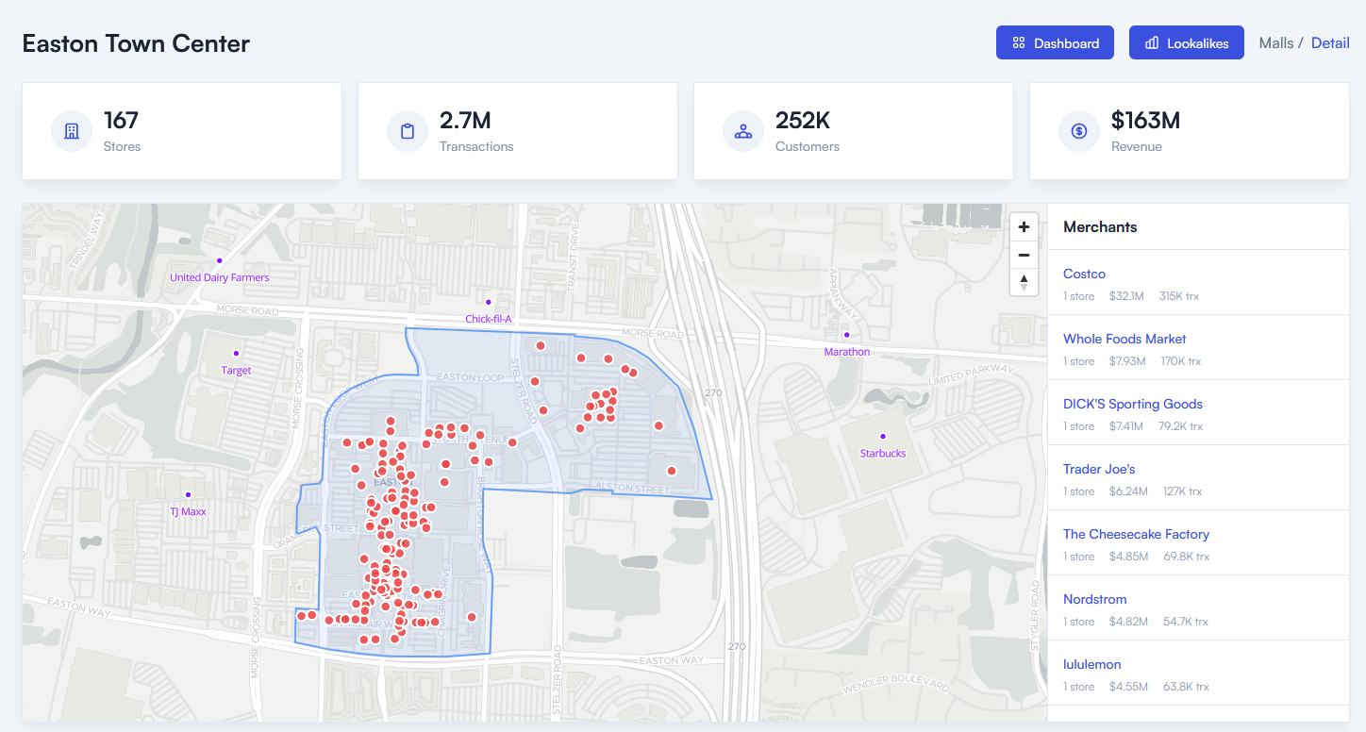Zoom out the map with minus
Screen dimensions: 1366x732
click(1024, 255)
